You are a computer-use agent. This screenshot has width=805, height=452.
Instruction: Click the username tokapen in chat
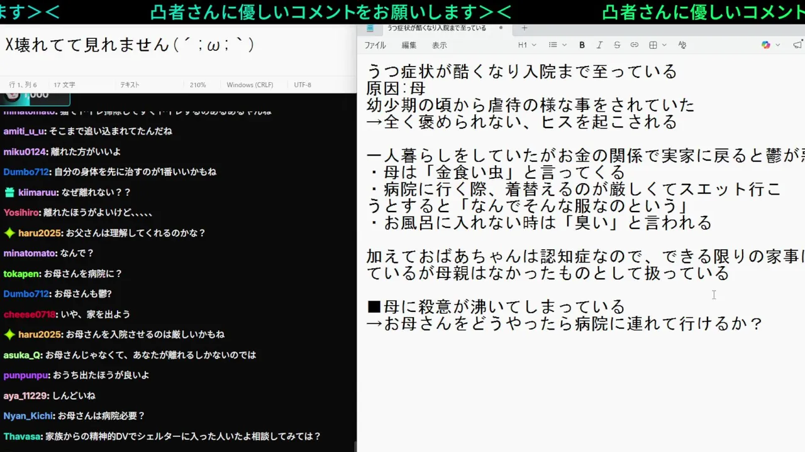22,274
